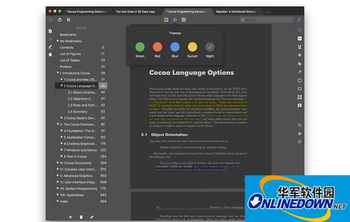Screen dimensions: 350x222
Task: Select the no-tool cursor icon
Action: (x=300, y=30)
